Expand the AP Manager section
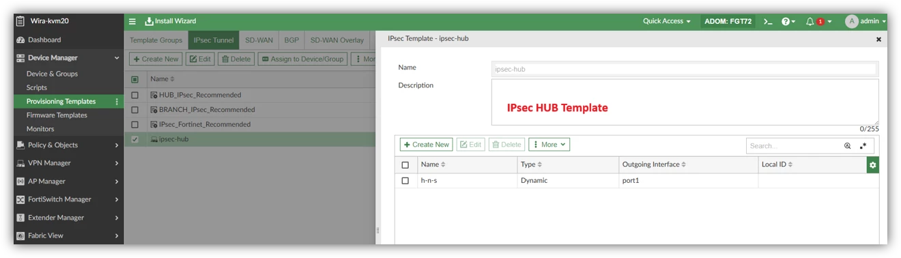This screenshot has height=258, width=901. click(x=117, y=182)
